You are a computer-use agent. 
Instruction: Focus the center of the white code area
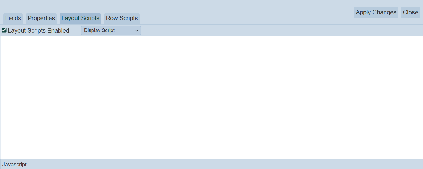211,98
